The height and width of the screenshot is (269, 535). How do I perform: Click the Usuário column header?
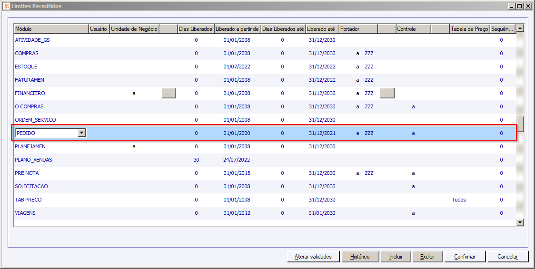pos(99,29)
